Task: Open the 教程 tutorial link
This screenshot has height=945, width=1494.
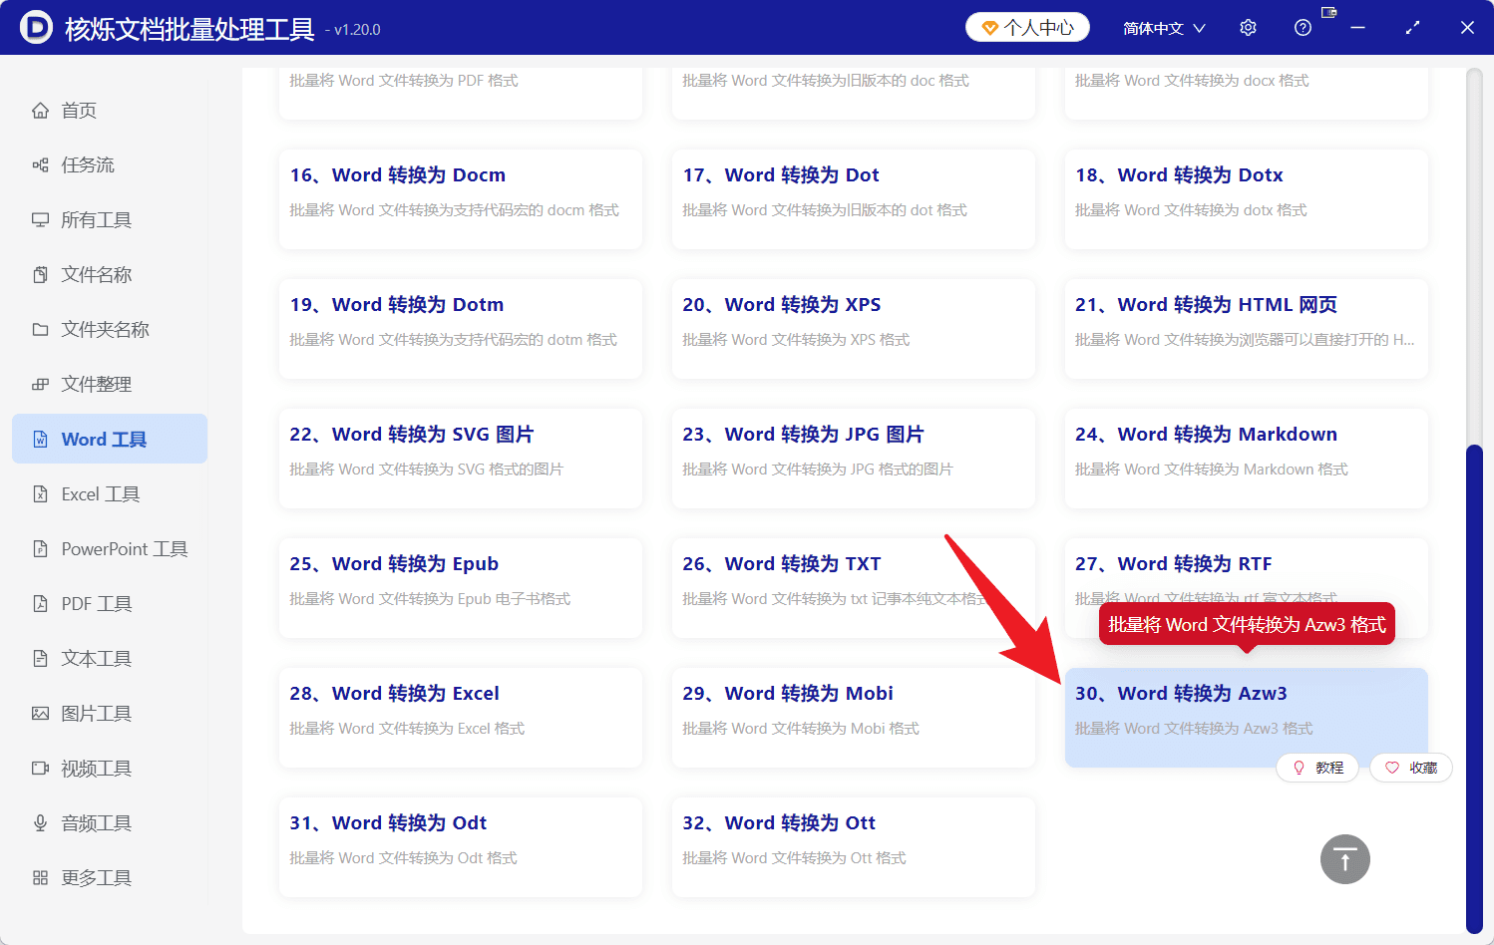Action: pos(1317,768)
